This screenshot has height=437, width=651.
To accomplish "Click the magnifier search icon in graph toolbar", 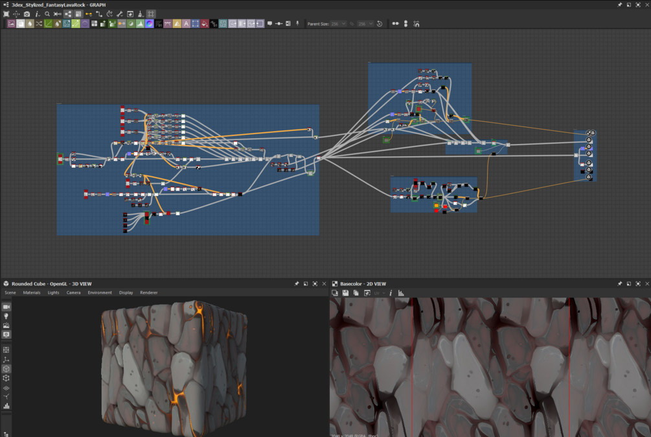I will (47, 14).
